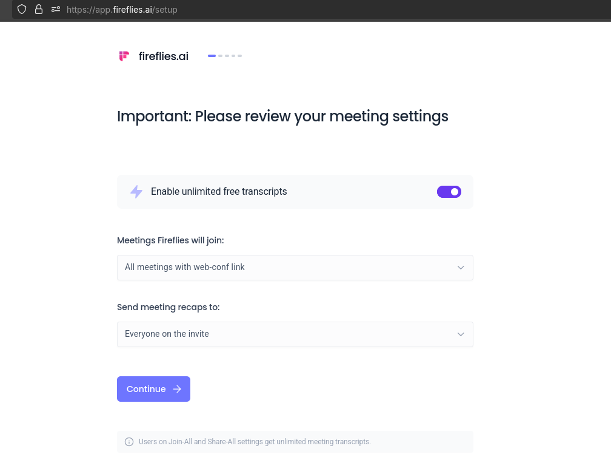Click the fireflies.ai wordmark
611x460 pixels.
164,56
